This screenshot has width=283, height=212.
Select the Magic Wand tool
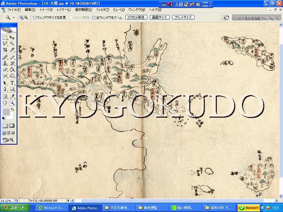point(12,43)
